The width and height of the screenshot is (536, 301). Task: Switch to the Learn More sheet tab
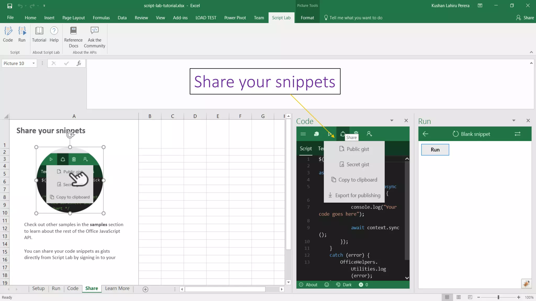[117, 288]
